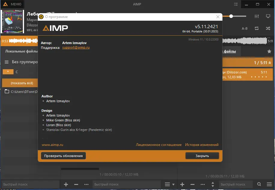This screenshot has height=190, width=275.
Task: Select the Dilozor.com track in playlist
Action: coord(247,75)
